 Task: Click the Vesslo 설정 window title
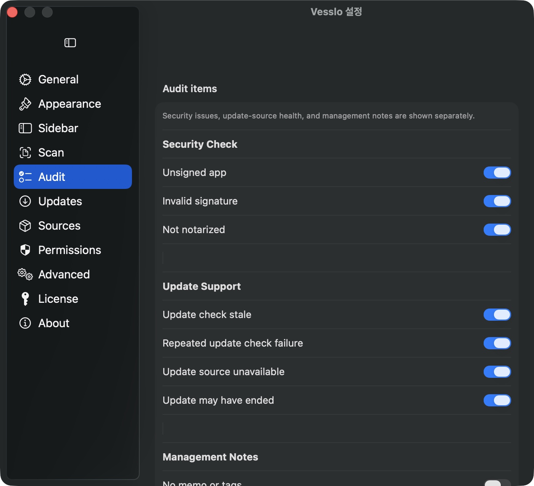tap(336, 12)
